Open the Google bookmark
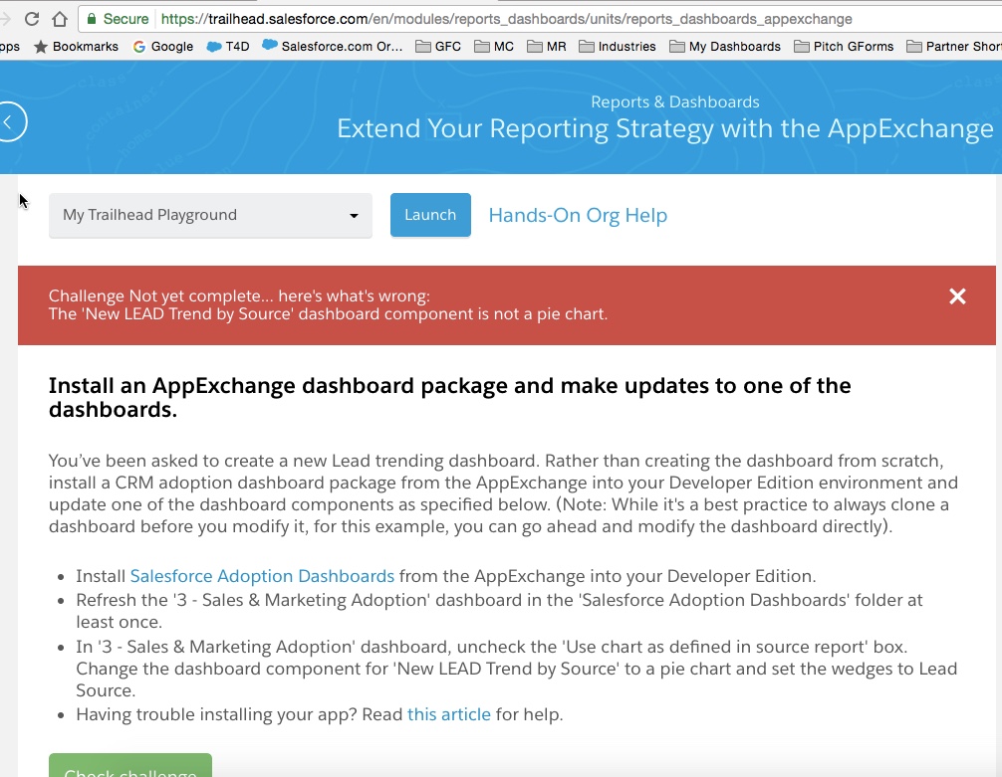This screenshot has height=777, width=1002. [162, 46]
